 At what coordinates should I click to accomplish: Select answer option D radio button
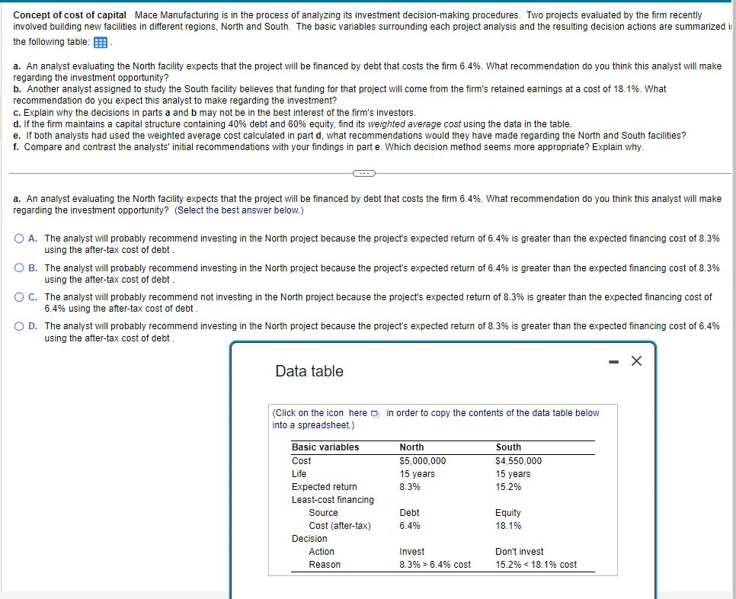point(19,326)
